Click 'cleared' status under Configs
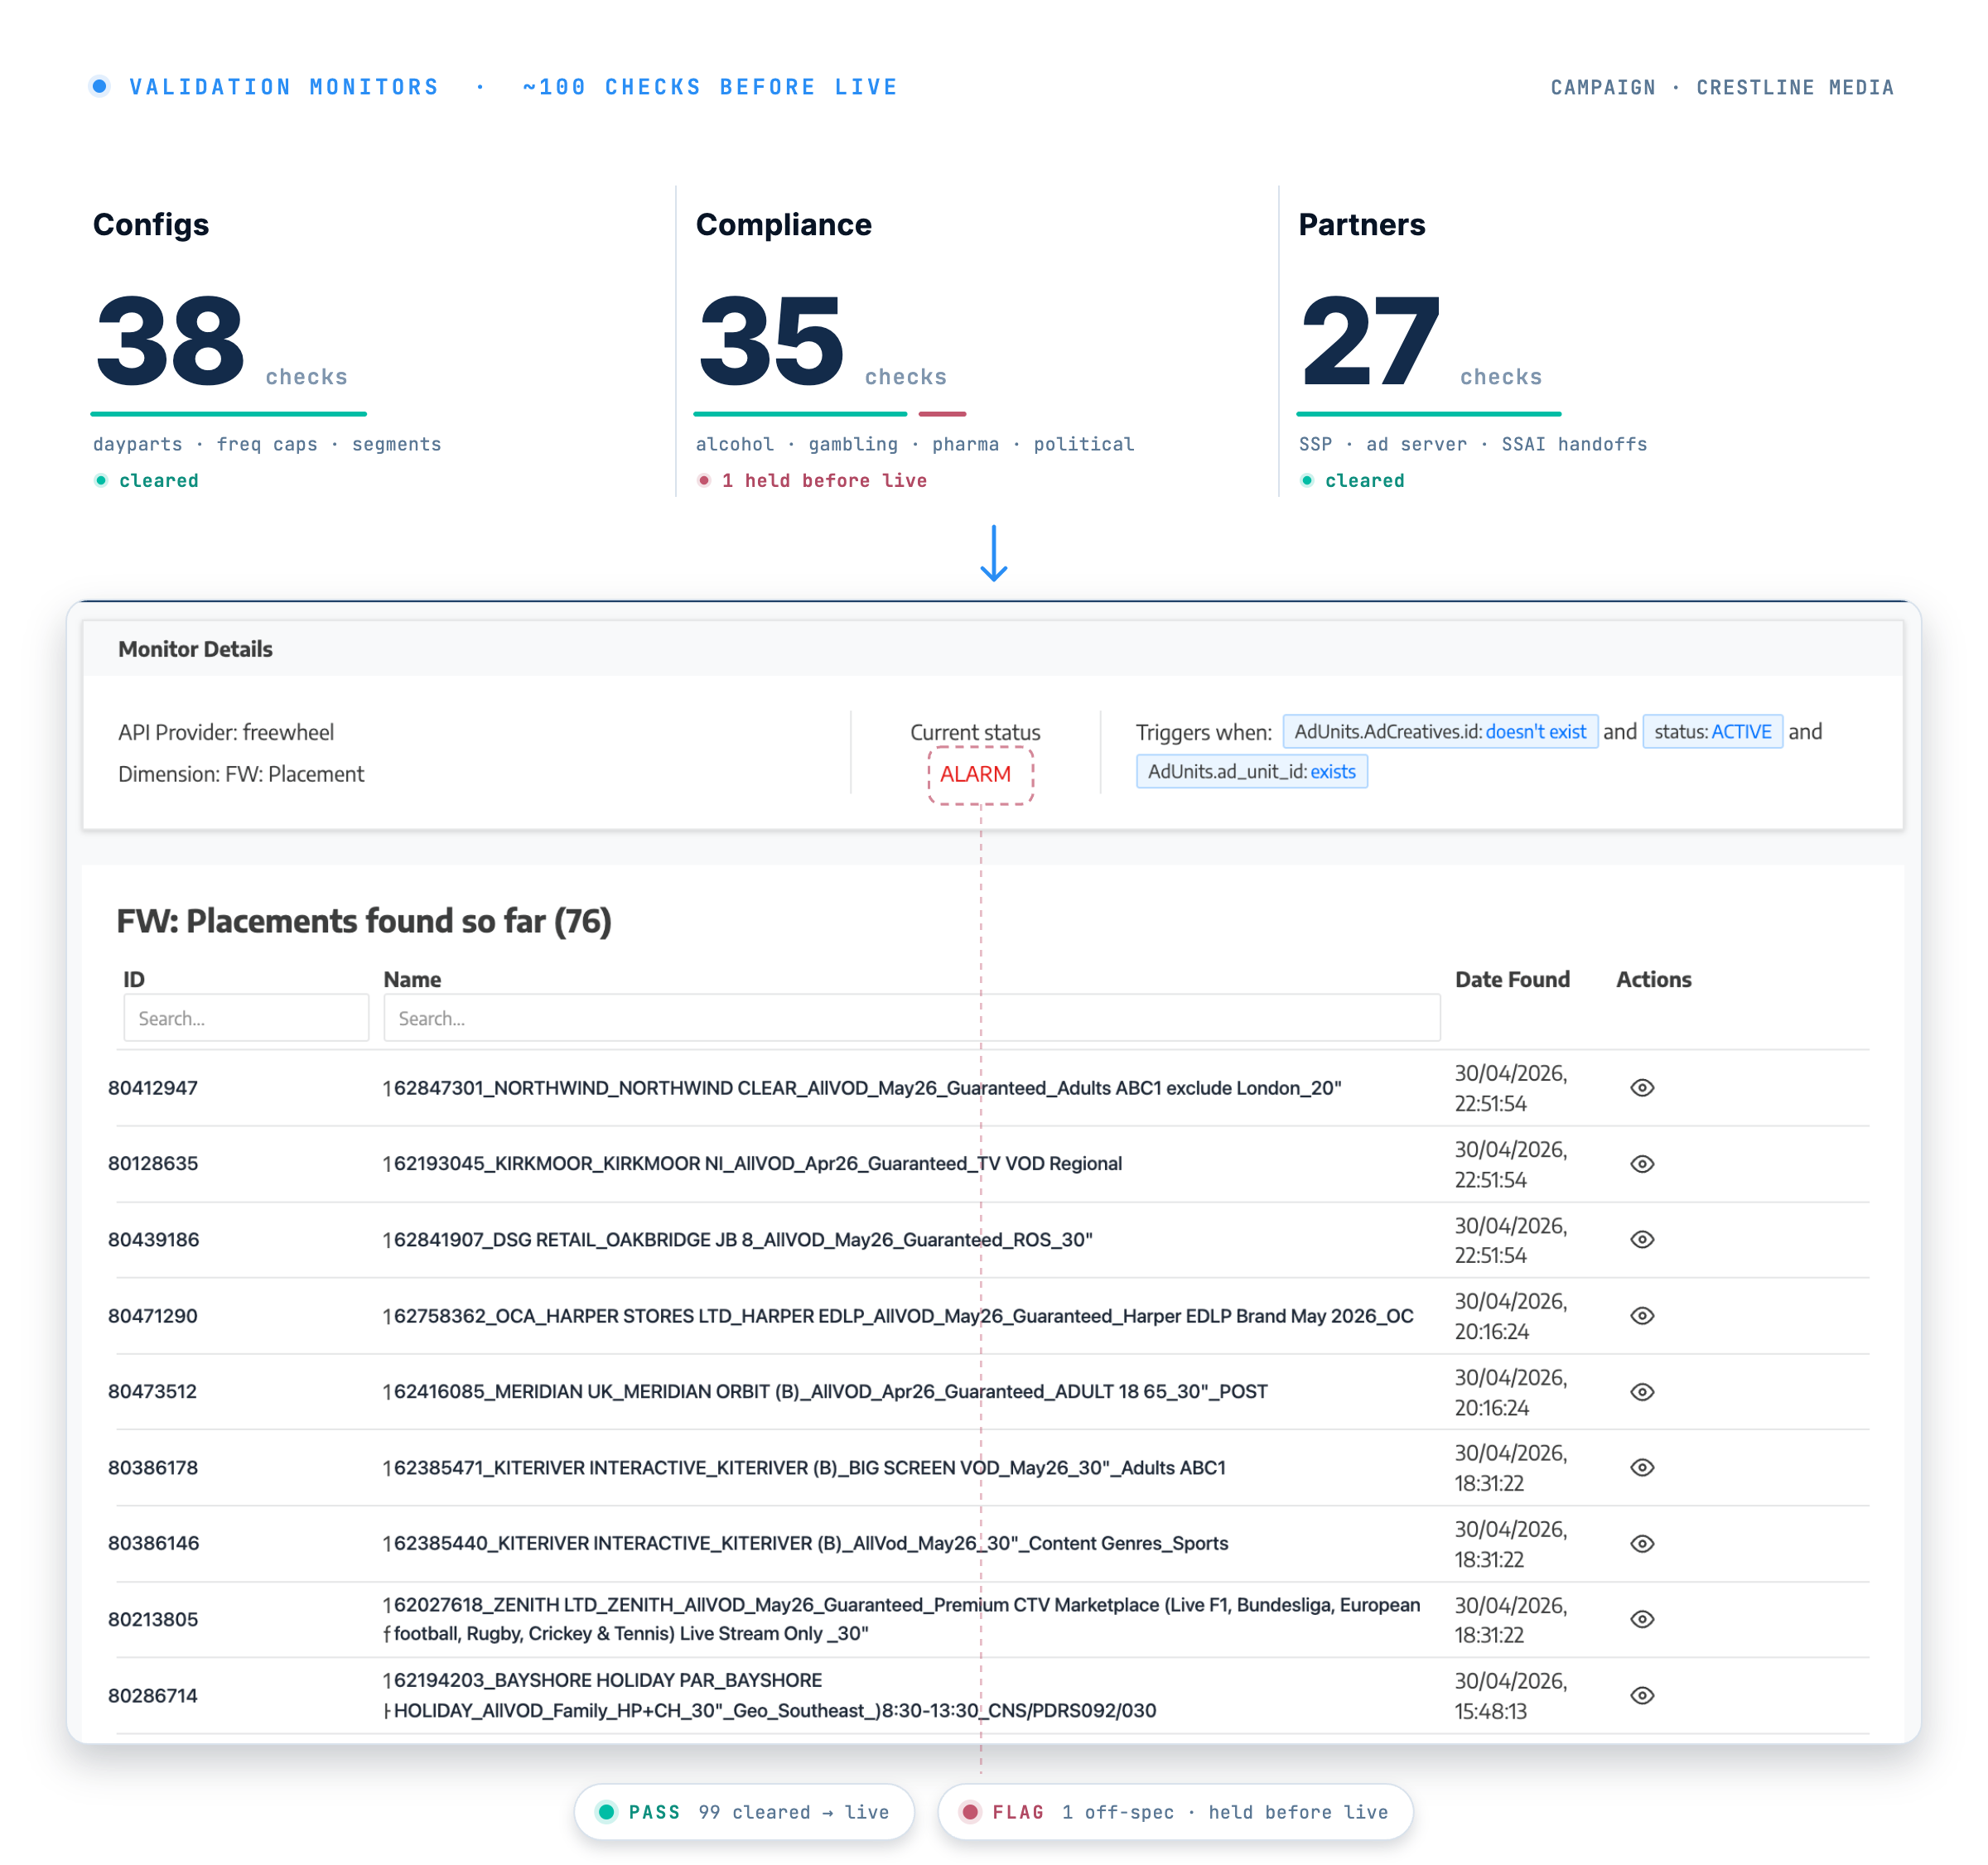The image size is (1988, 1865). click(x=158, y=480)
